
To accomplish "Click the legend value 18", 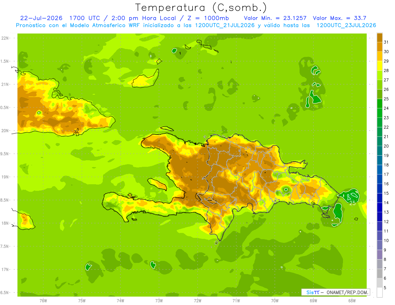I will (386, 165).
